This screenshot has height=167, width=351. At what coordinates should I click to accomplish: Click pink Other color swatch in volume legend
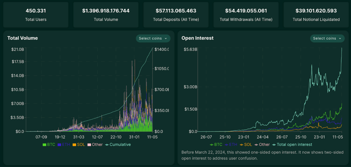coord(89,145)
